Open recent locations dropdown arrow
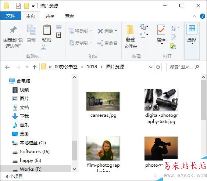207x181 pixels. coord(27,67)
